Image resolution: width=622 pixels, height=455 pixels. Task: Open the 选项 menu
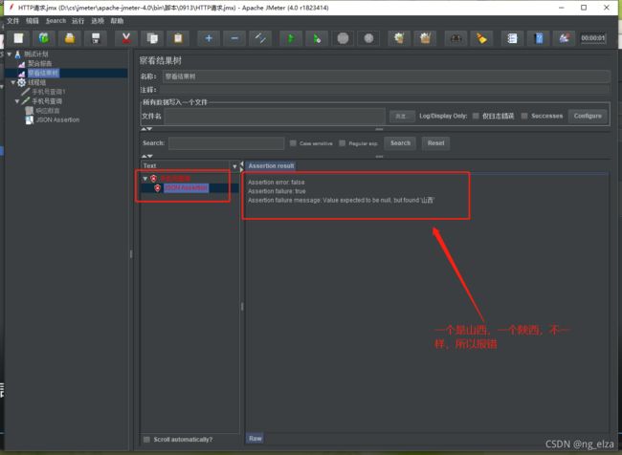point(98,21)
